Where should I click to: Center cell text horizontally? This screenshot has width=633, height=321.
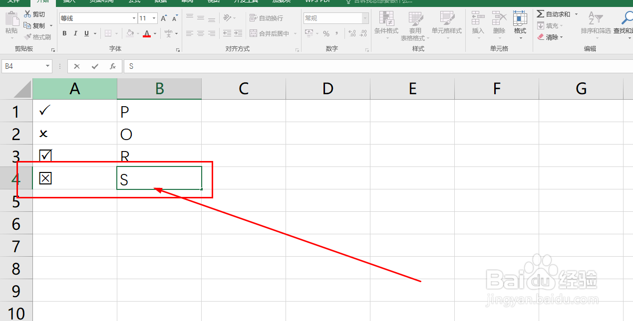pos(201,33)
